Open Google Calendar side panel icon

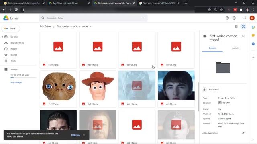(x=253, y=27)
